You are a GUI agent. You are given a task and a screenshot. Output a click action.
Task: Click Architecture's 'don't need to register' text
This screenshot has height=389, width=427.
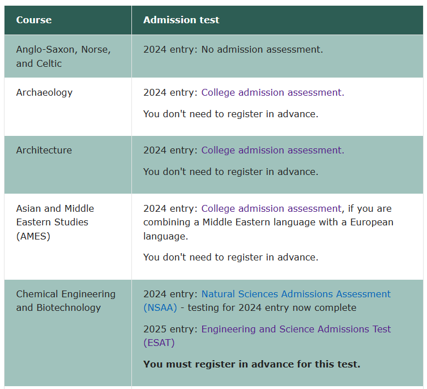230,172
